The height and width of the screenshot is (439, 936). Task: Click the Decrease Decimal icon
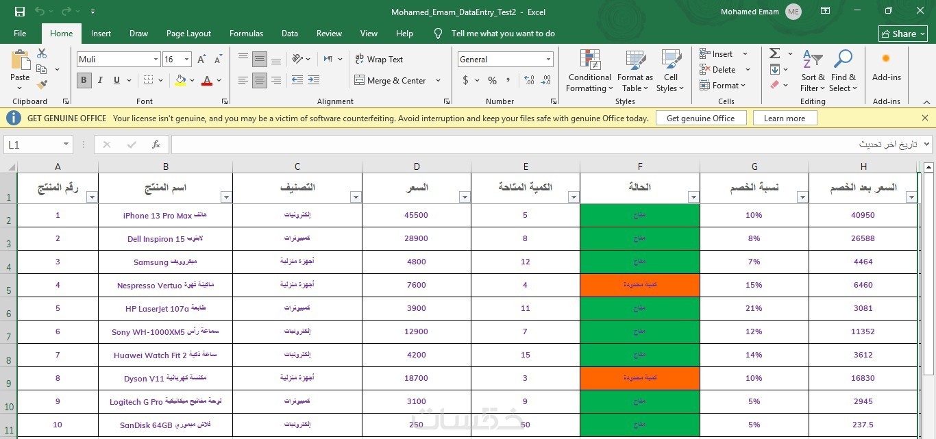pyautogui.click(x=545, y=80)
